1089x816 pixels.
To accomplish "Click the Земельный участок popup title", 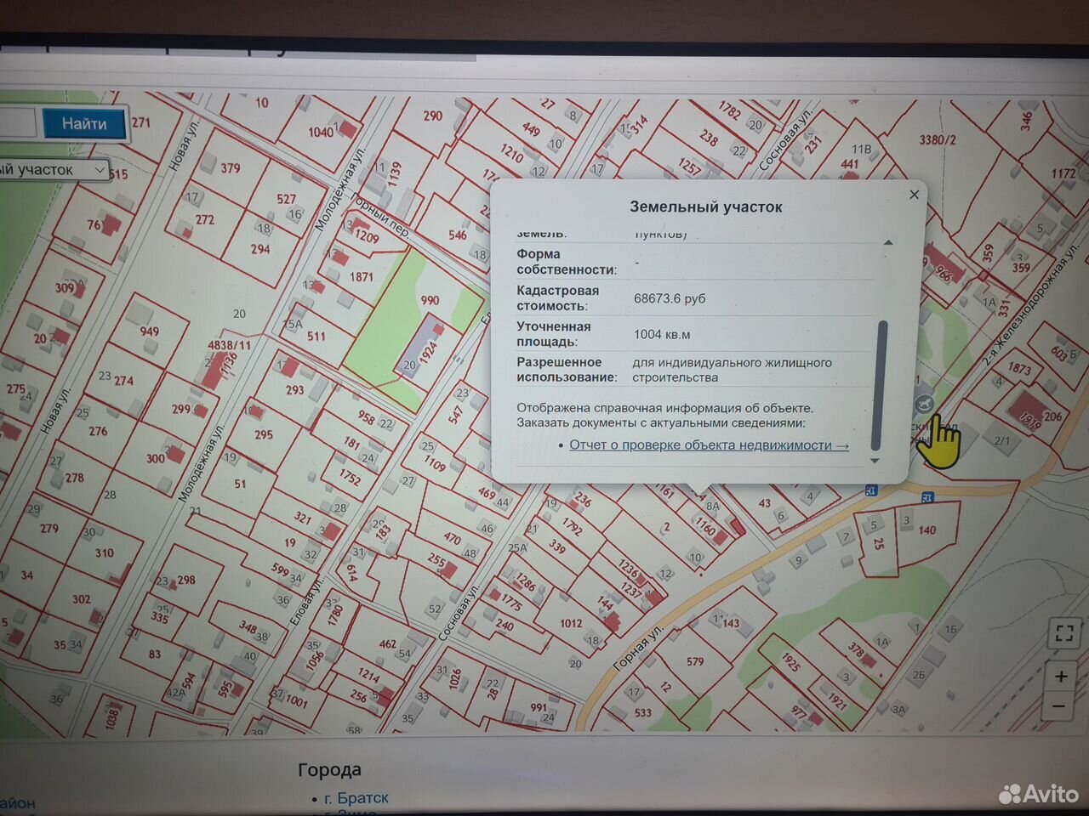I will (705, 207).
